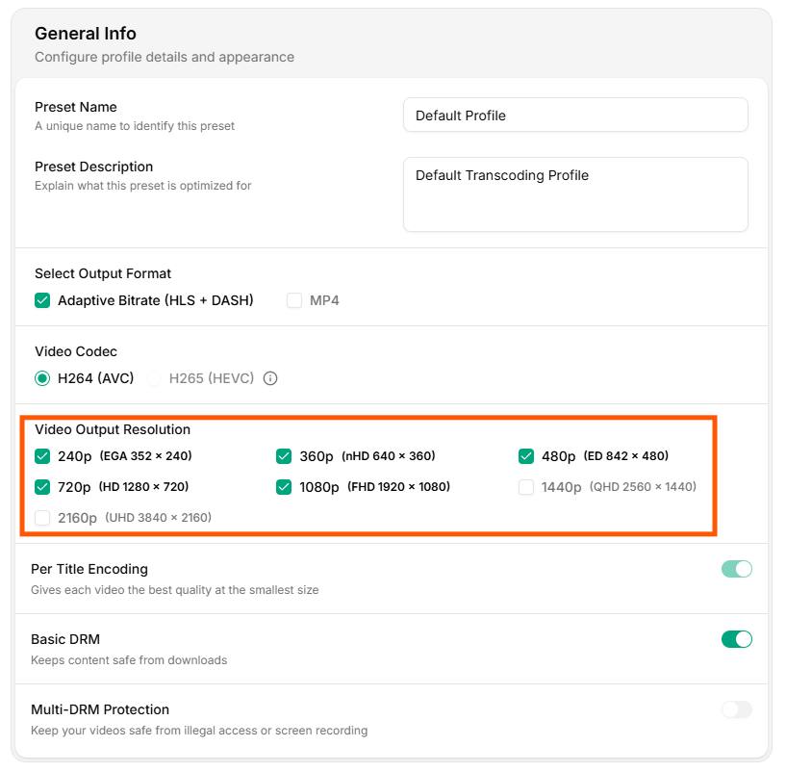Click the General Info section heading
Viewport: 786px width, 772px height.
[x=86, y=35]
